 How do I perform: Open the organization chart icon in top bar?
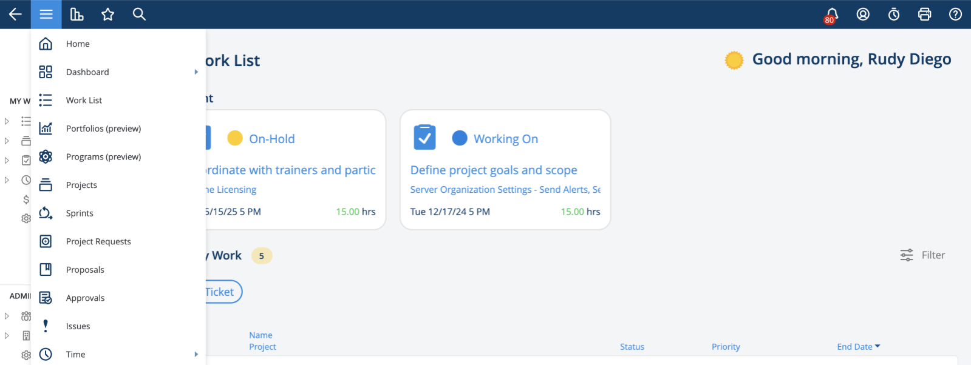point(77,14)
